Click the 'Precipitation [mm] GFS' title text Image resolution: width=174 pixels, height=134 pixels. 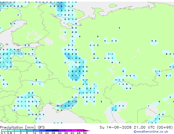[x=22, y=127]
